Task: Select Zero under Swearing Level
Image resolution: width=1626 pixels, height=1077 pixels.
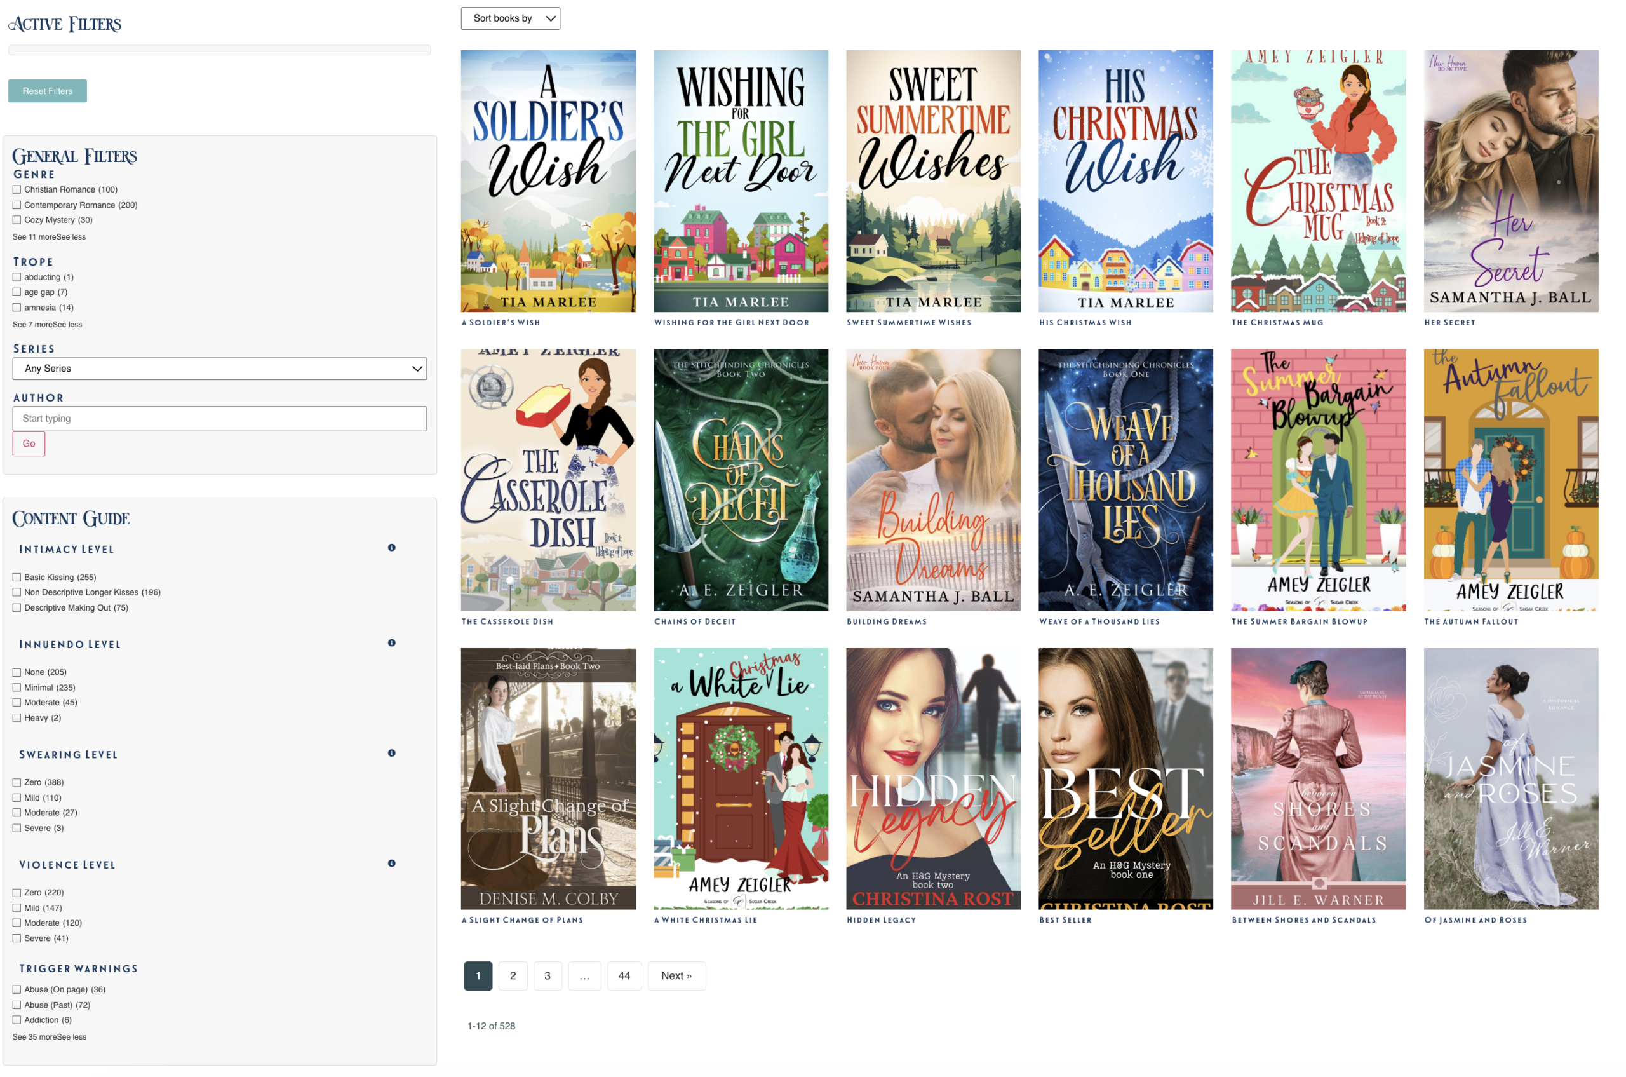Action: tap(17, 782)
